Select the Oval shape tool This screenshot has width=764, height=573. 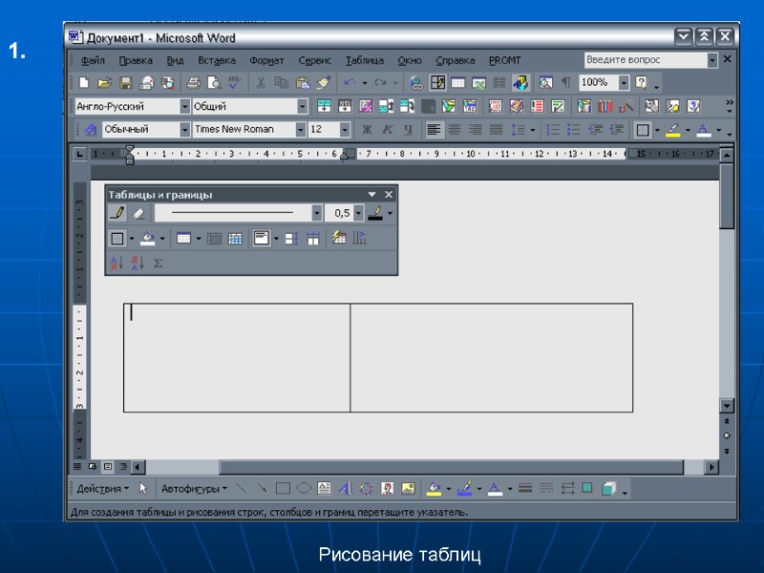pos(304,488)
